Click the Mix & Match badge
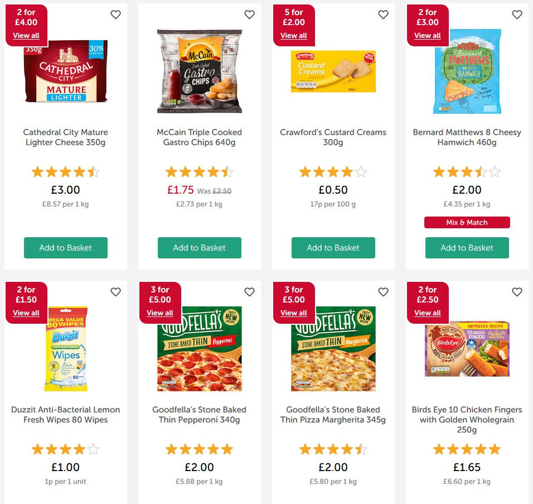Viewport: 533px width, 504px height. pyautogui.click(x=467, y=223)
